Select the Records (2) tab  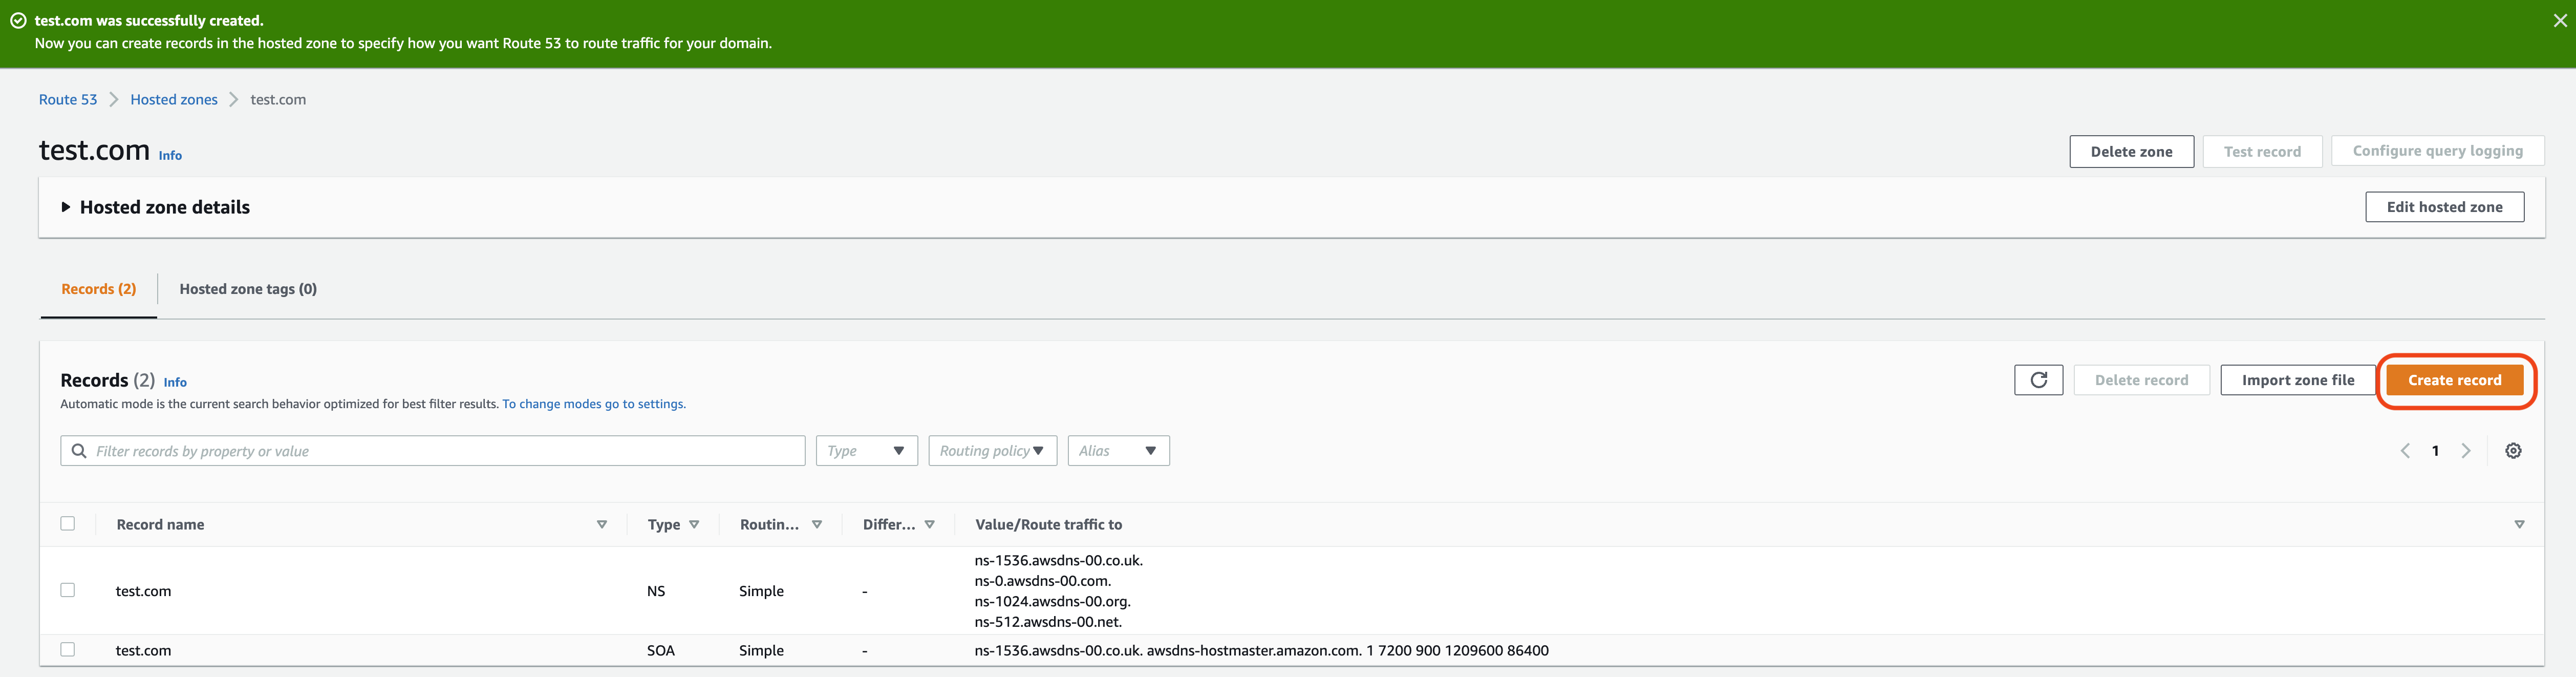click(98, 289)
